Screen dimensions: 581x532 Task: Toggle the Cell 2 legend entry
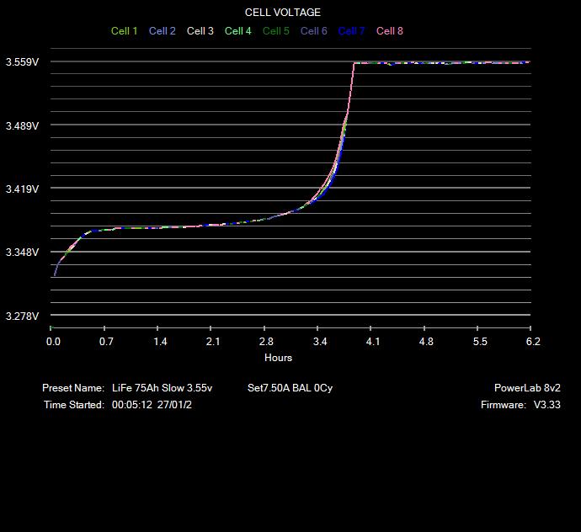point(163,31)
